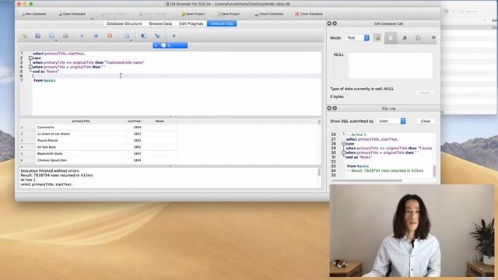Screen dimensions: 498x280
Task: Open find and replace icon
Action: 157,36
